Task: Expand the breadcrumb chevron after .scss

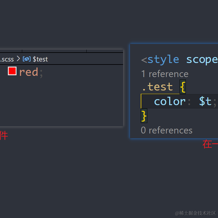Action: point(18,59)
